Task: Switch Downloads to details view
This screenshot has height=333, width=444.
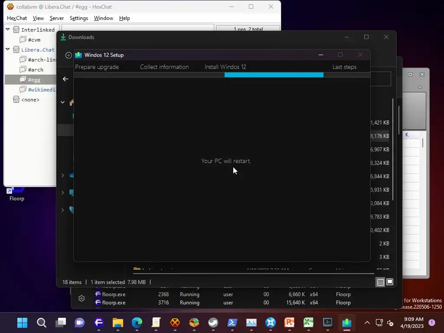Action: click(381, 282)
